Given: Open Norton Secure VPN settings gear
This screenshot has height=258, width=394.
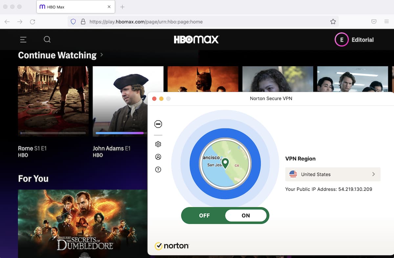Looking at the screenshot, I should pyautogui.click(x=158, y=144).
